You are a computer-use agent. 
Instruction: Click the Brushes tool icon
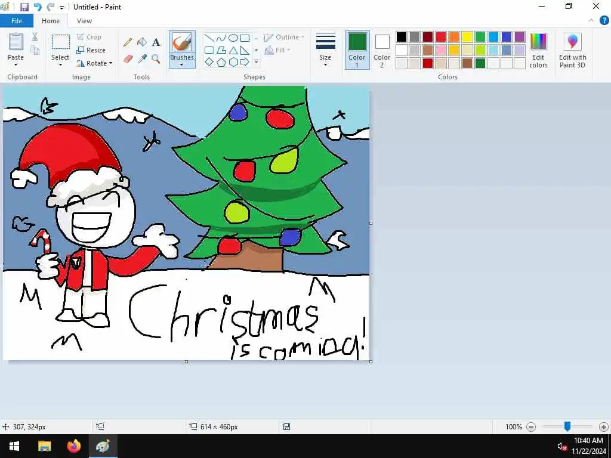click(x=182, y=42)
